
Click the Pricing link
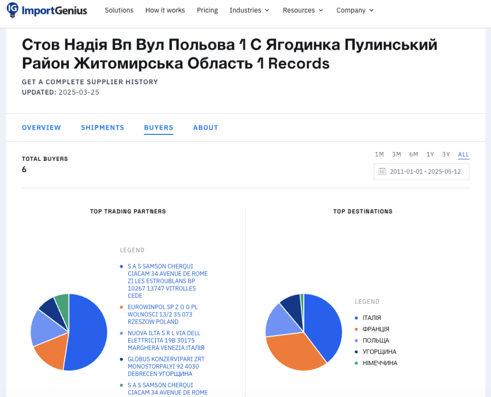coord(207,10)
